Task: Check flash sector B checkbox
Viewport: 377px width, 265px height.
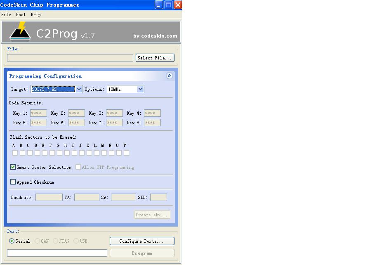Action: (22, 153)
